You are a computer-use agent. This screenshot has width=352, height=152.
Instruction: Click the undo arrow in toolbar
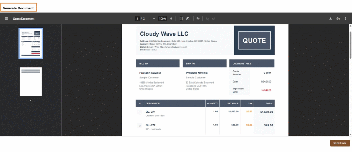tap(207, 18)
